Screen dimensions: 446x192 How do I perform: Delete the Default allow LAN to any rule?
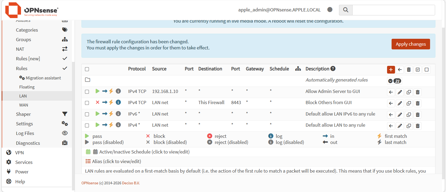pyautogui.click(x=418, y=126)
